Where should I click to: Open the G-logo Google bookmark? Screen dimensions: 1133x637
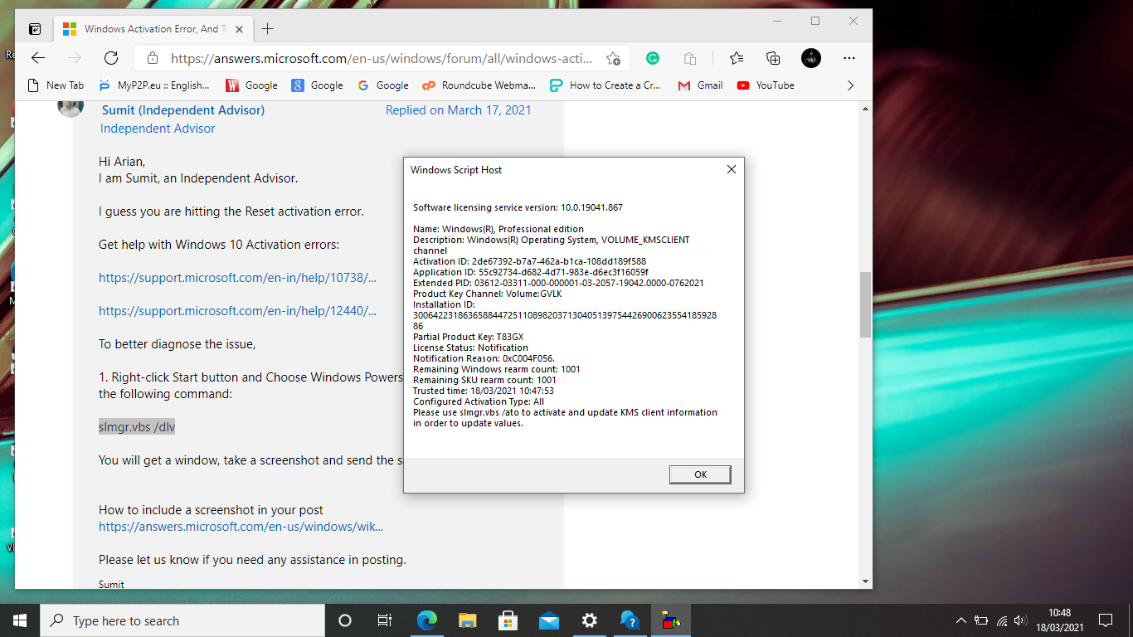383,85
